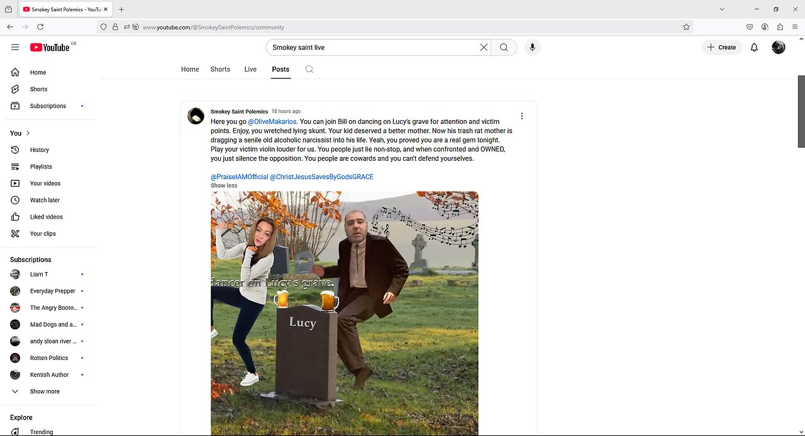Open the @OliveMakarios mention link

pos(272,122)
